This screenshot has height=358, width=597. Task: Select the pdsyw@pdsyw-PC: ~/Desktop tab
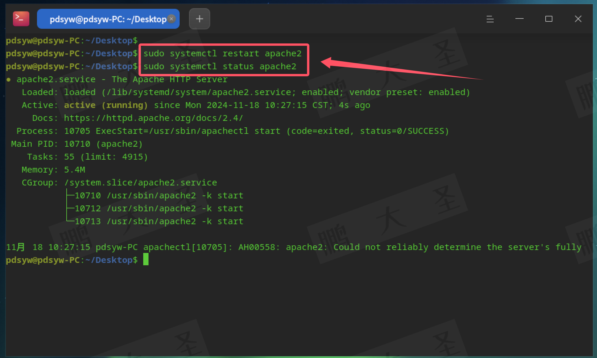(108, 19)
